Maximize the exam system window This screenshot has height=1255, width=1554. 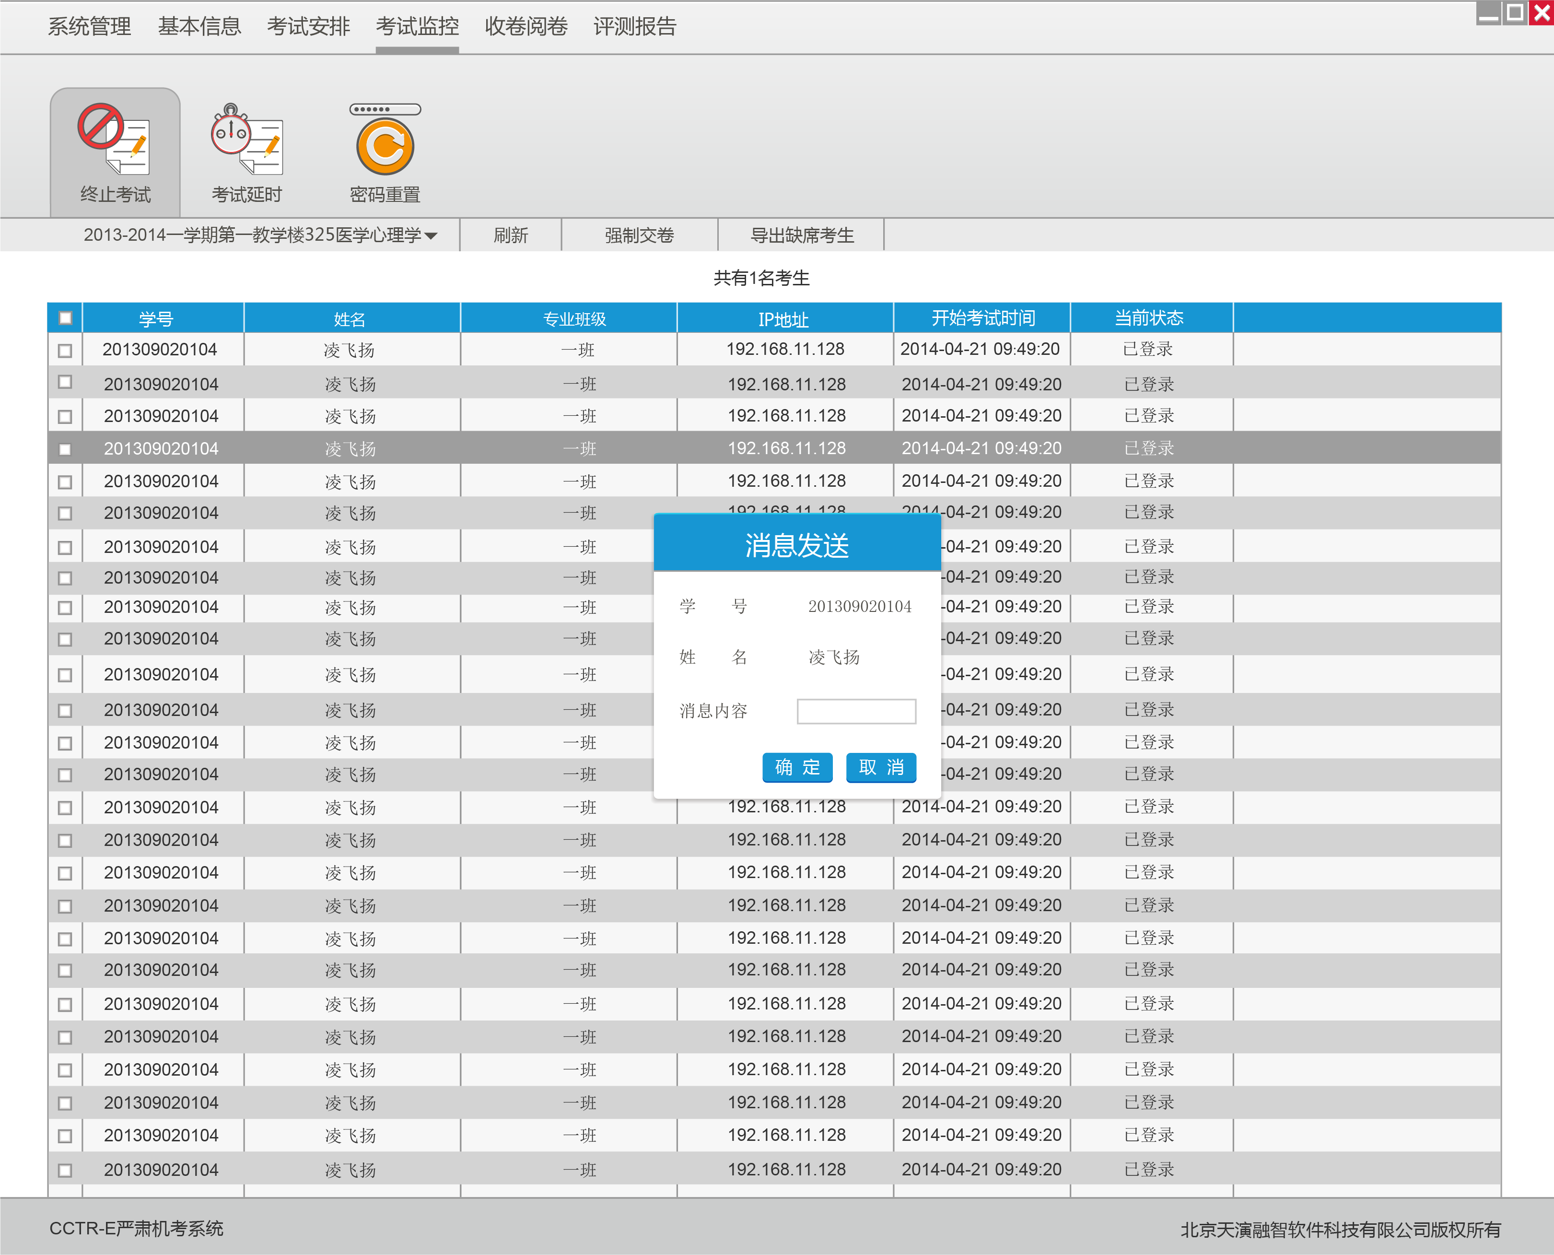(1515, 13)
